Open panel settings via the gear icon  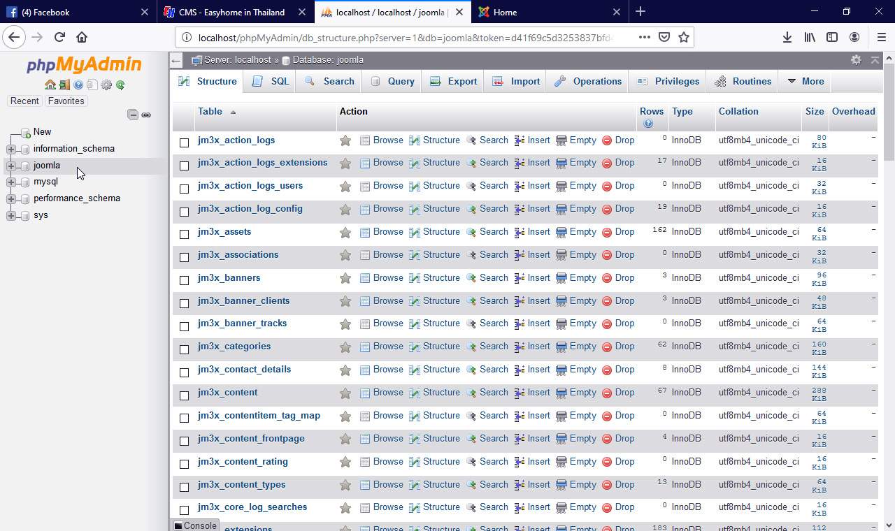(106, 85)
